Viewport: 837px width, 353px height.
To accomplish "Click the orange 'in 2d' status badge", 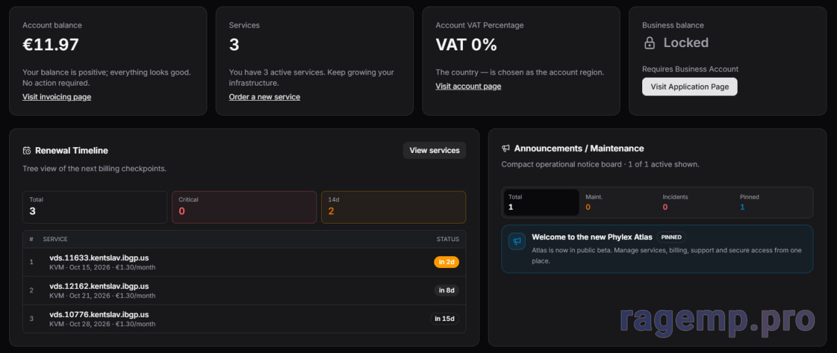I will [x=447, y=262].
